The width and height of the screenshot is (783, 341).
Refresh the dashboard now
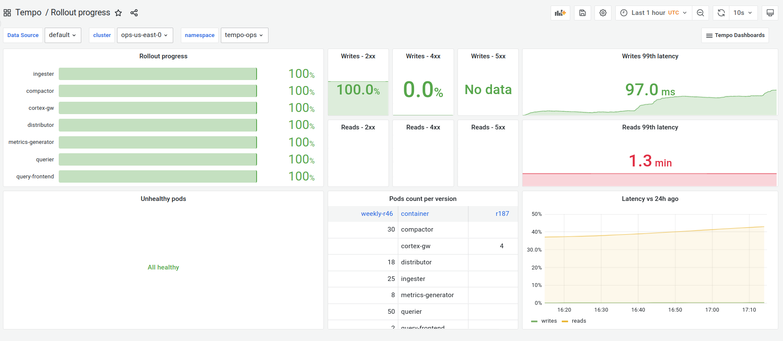click(721, 13)
